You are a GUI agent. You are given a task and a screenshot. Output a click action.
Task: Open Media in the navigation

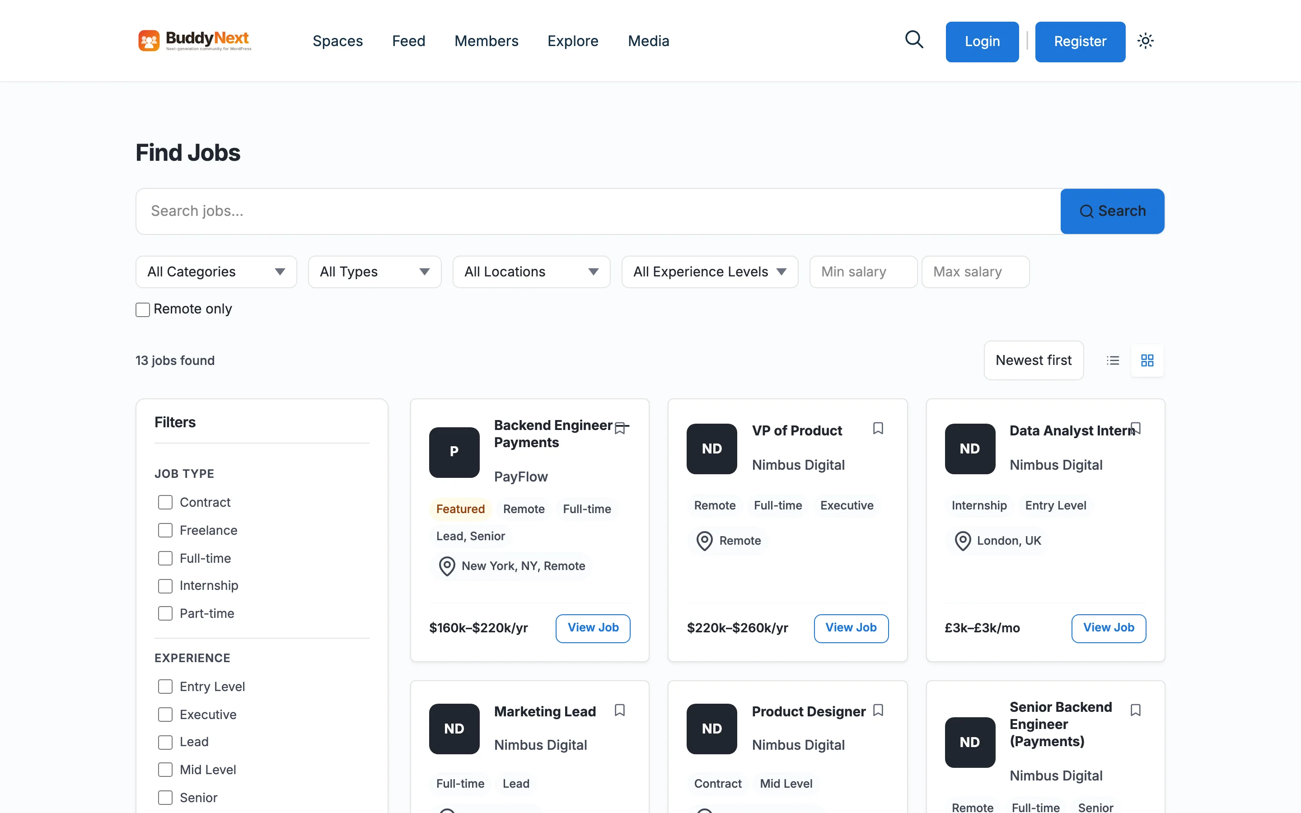click(x=648, y=41)
